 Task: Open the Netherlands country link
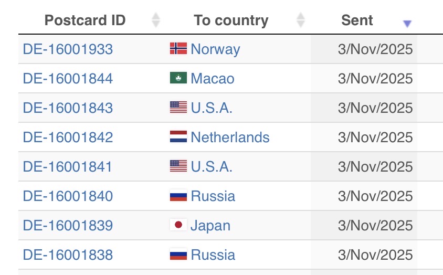click(x=230, y=137)
